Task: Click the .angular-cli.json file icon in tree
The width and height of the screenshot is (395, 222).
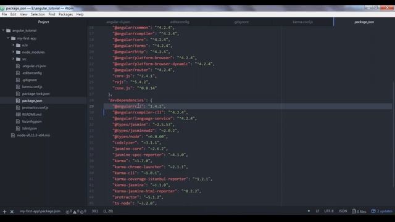Action: tap(18, 66)
